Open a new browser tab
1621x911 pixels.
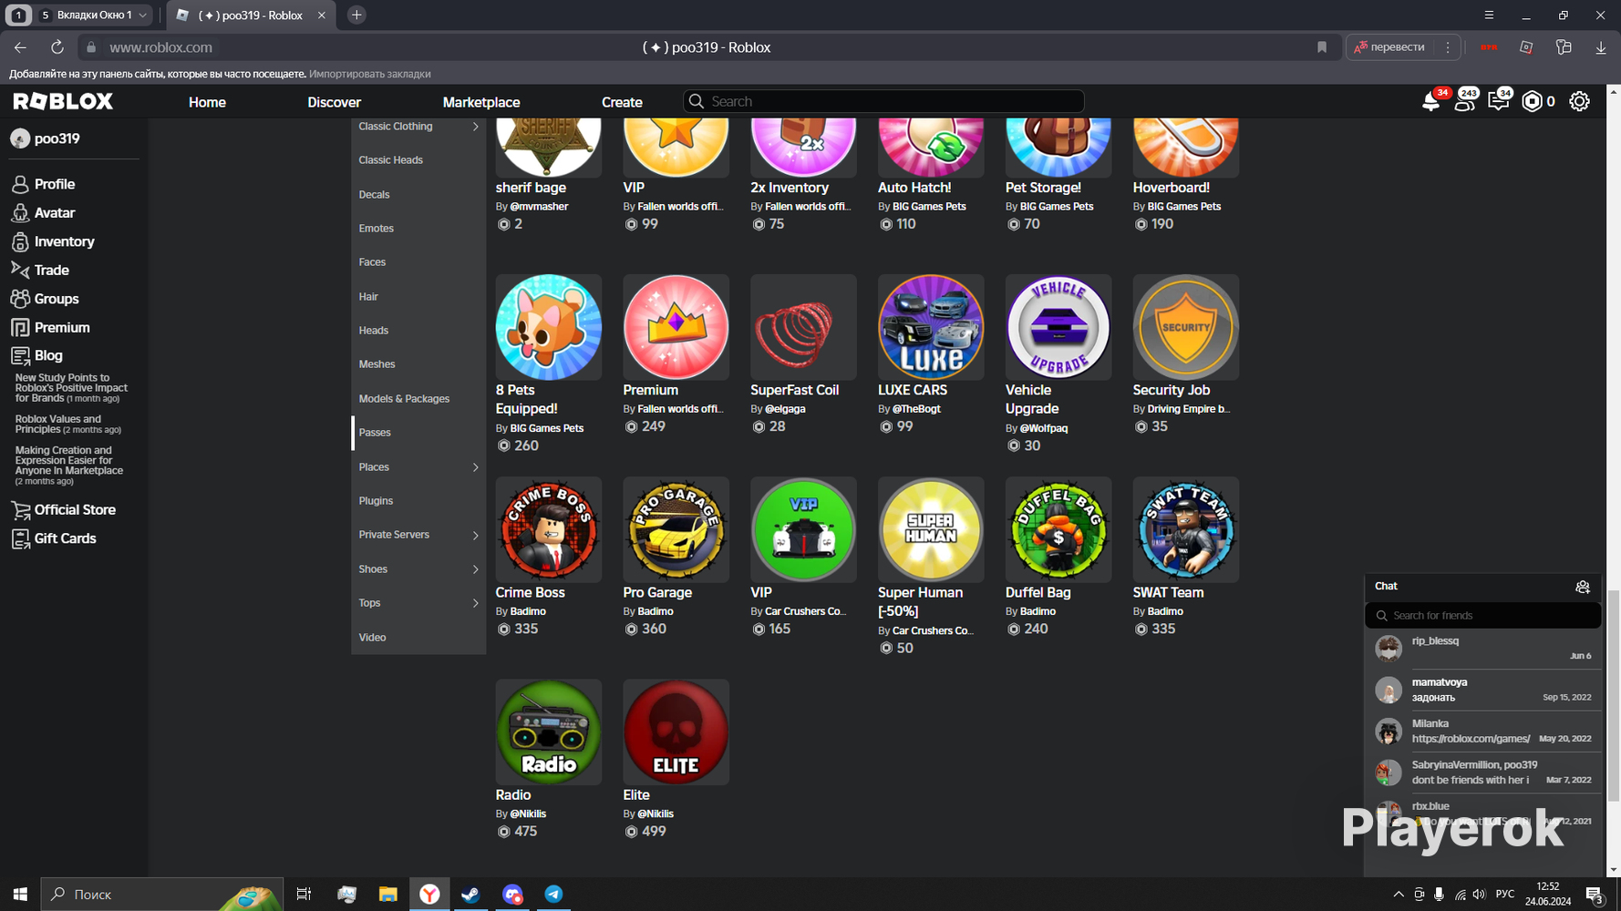coord(356,15)
